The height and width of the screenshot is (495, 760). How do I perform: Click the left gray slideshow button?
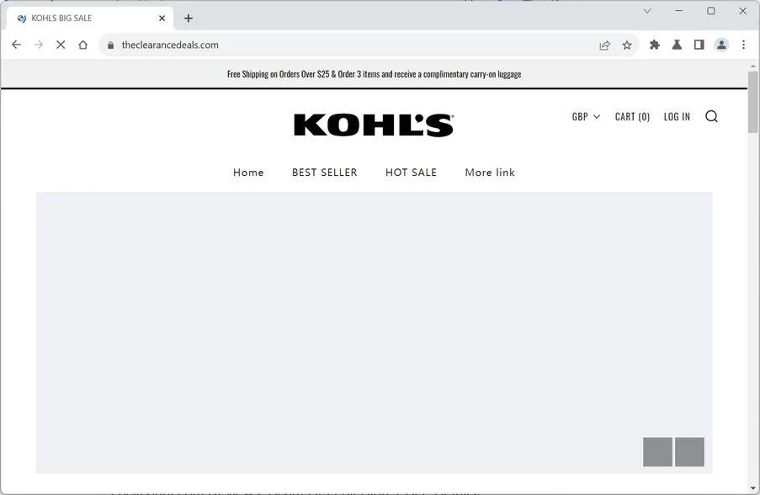657,452
